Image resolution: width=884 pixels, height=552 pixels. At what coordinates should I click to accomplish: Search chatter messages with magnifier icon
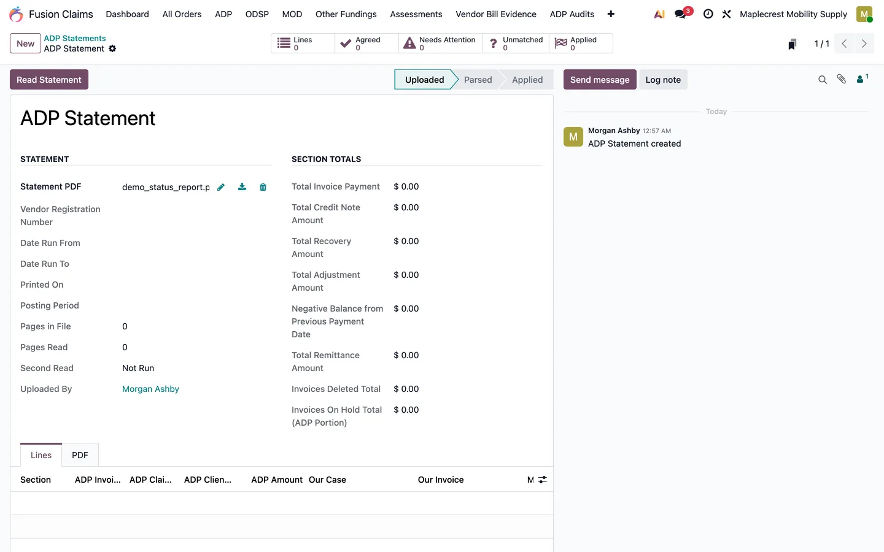tap(823, 80)
